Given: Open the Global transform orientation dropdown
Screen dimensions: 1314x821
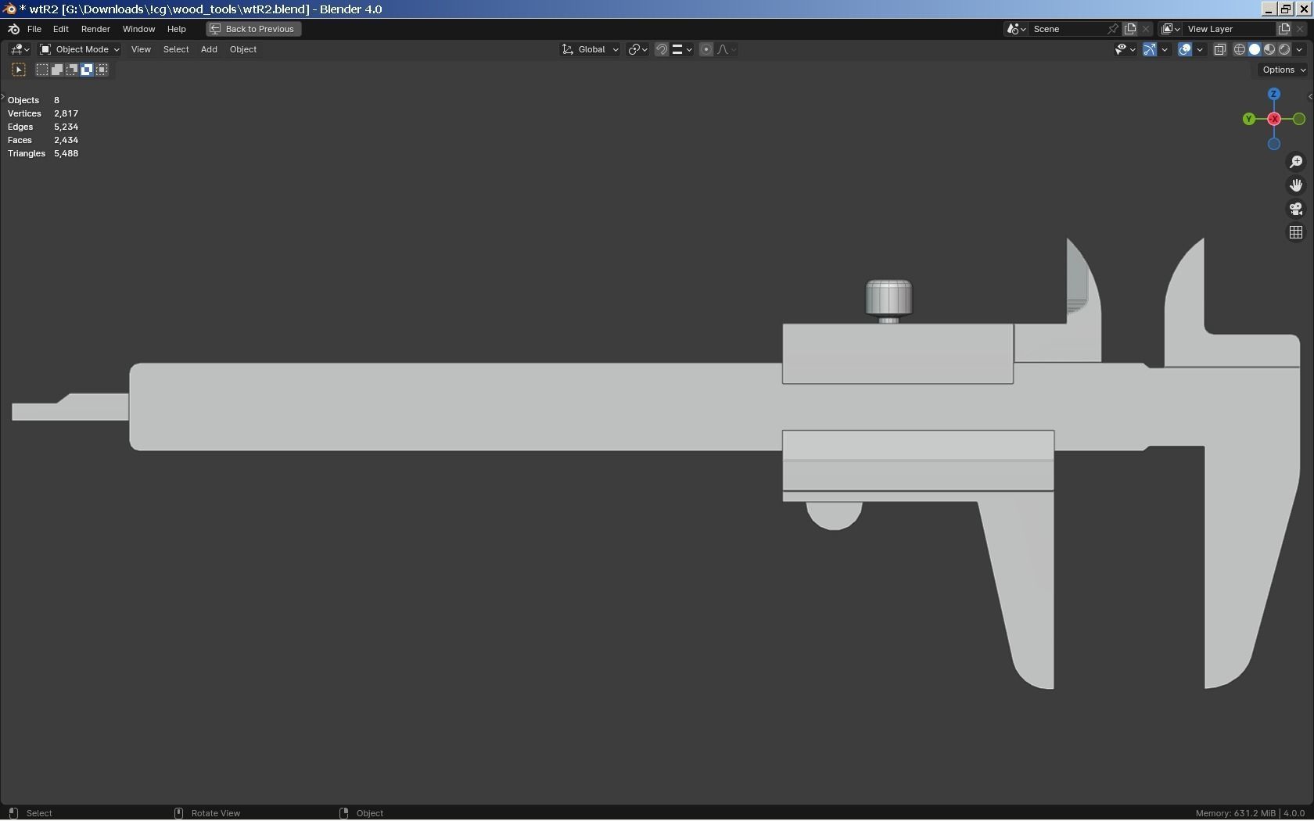Looking at the screenshot, I should [x=591, y=49].
